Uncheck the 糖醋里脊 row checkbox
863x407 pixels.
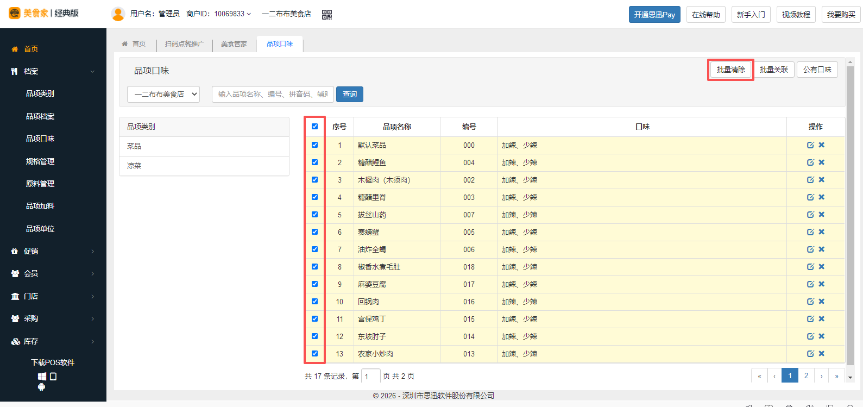pyautogui.click(x=314, y=197)
